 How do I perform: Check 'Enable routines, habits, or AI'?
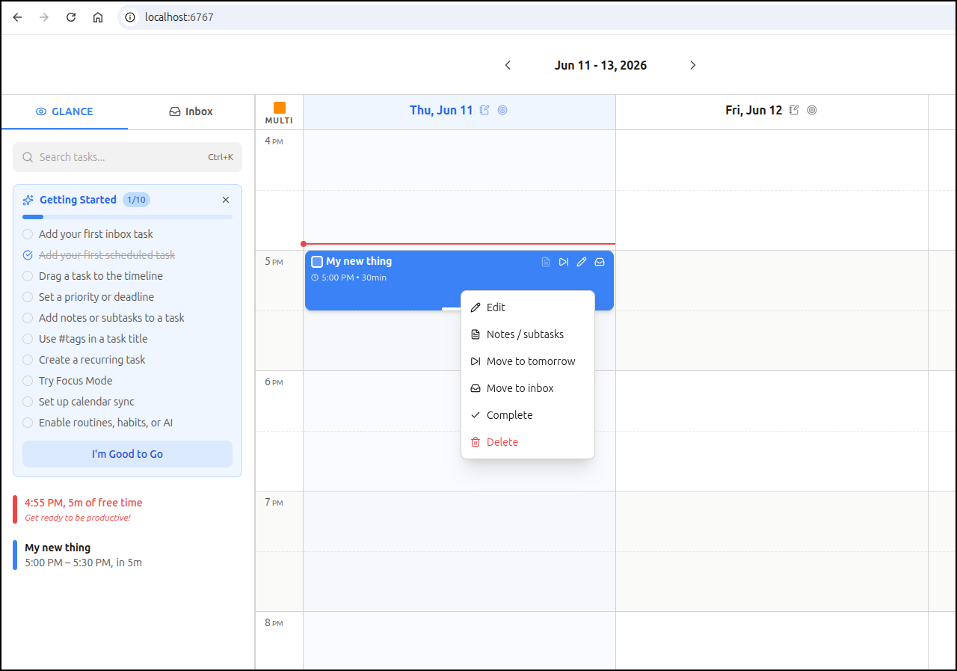(28, 423)
